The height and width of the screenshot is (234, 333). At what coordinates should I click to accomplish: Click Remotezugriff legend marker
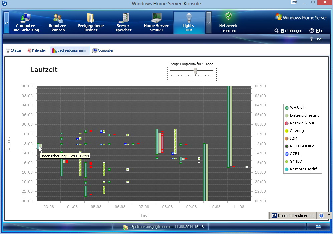coord(287,169)
